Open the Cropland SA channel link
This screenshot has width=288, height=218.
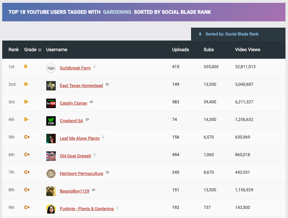[x=71, y=121]
